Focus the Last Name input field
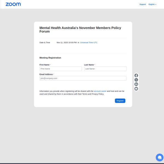 pyautogui.click(x=105, y=69)
